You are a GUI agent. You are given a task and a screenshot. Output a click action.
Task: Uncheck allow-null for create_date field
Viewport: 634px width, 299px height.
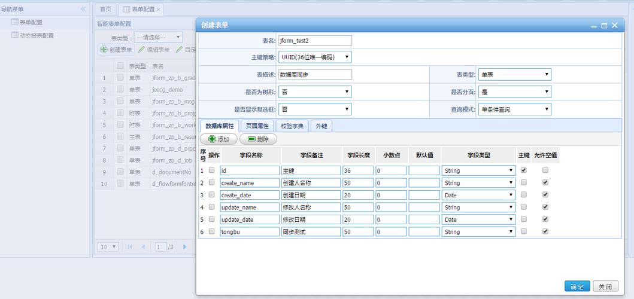pos(545,195)
